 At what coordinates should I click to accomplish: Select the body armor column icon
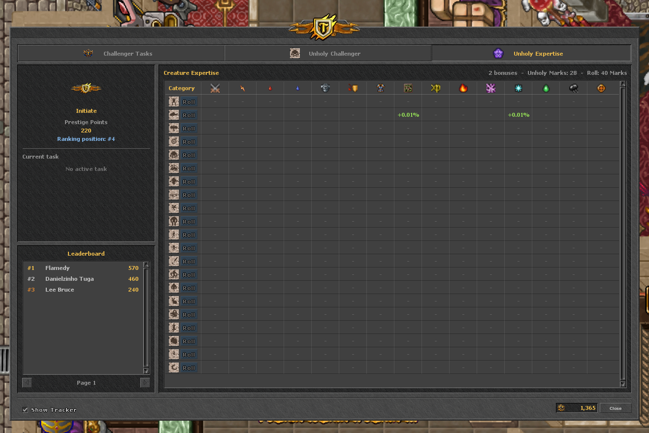click(x=380, y=88)
